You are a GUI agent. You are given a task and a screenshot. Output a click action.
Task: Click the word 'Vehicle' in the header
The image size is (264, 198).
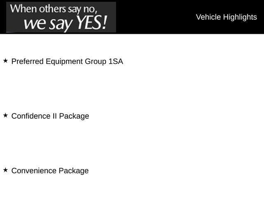208,17
